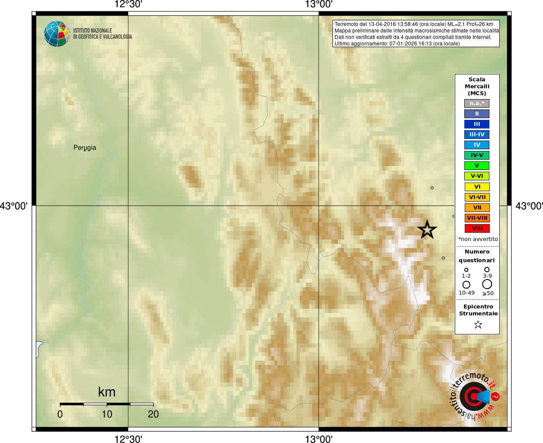This screenshot has height=443, width=543.
Task: Click the ≥50 questionnaires circle symbol
Action: tap(487, 284)
